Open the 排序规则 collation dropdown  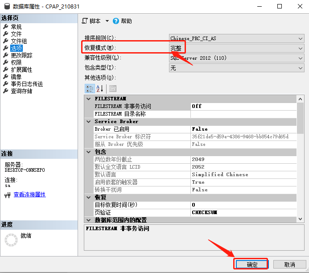[x=300, y=38]
